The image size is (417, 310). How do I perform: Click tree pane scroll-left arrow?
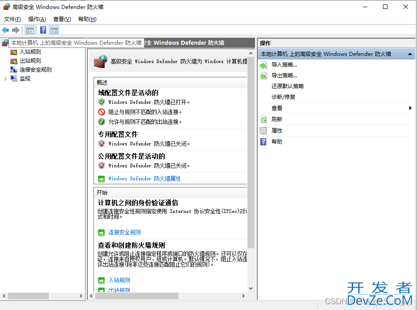click(x=4, y=296)
